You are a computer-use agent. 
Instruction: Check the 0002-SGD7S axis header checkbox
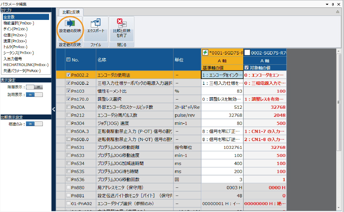coord(247,52)
